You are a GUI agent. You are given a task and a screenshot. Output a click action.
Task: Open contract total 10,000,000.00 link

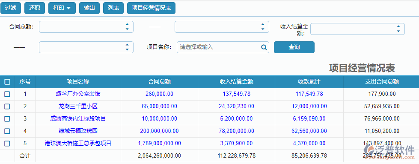[x=160, y=118]
